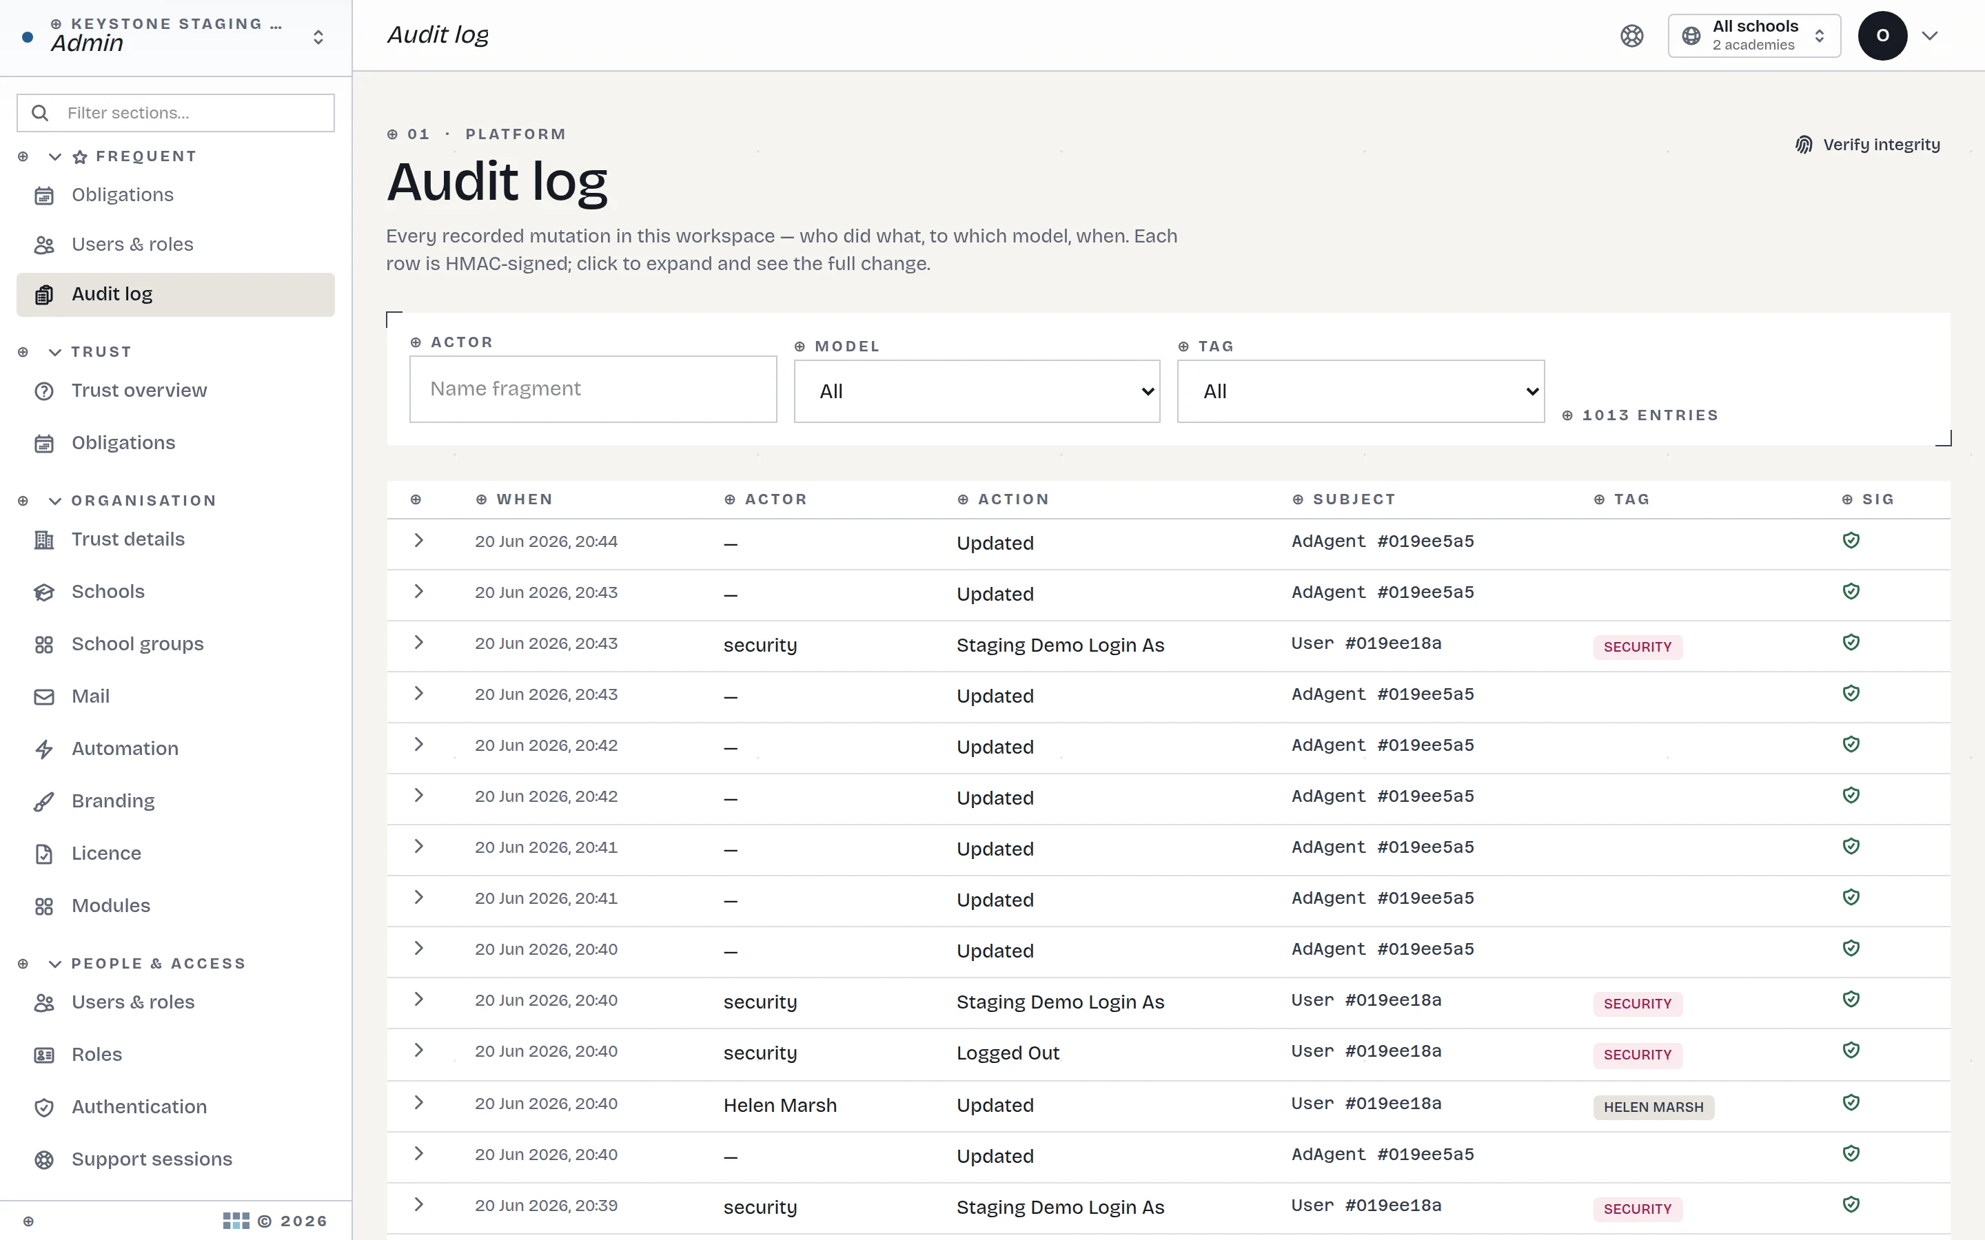Expand the 20:44 Updated AdAgent row
The width and height of the screenshot is (1985, 1240).
point(418,541)
